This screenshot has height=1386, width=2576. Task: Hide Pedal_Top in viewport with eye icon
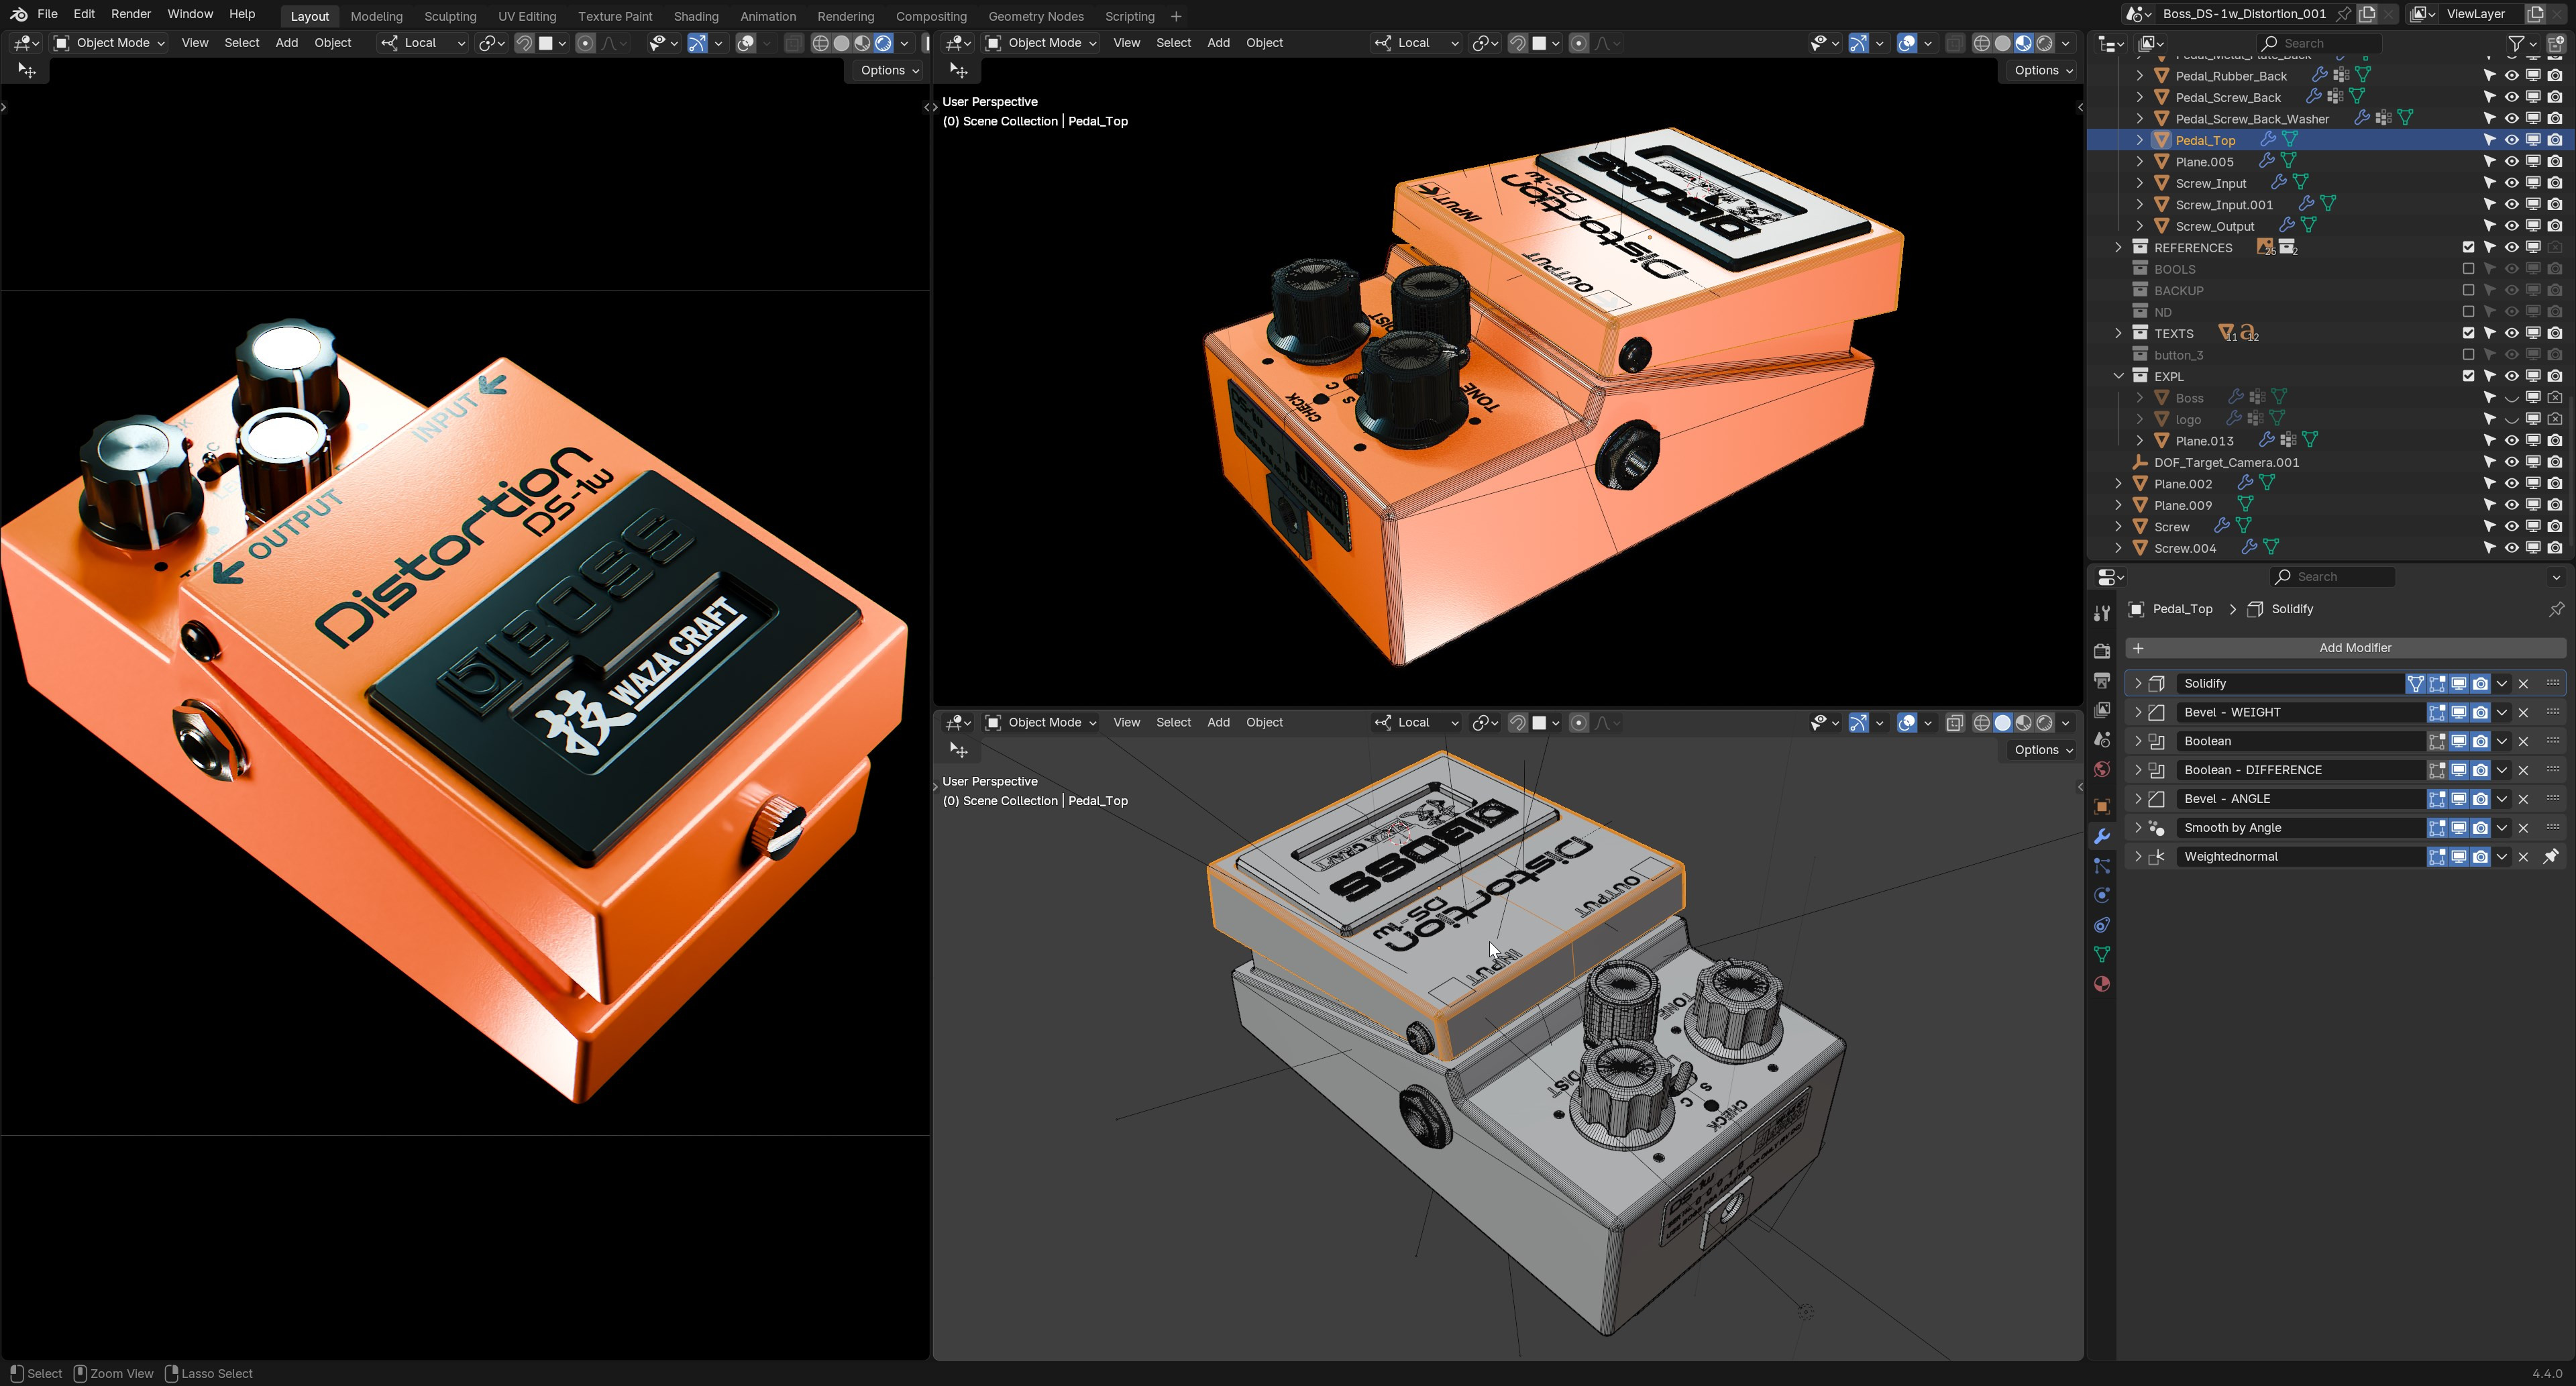click(x=2511, y=140)
